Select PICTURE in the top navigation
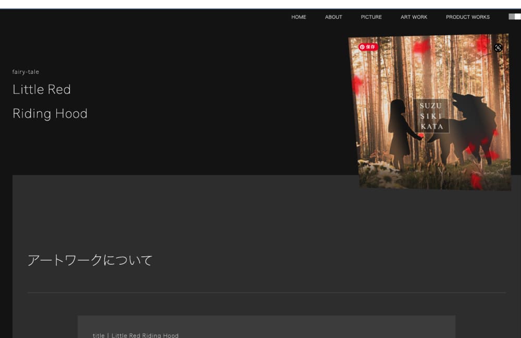This screenshot has width=521, height=338. coord(371,17)
